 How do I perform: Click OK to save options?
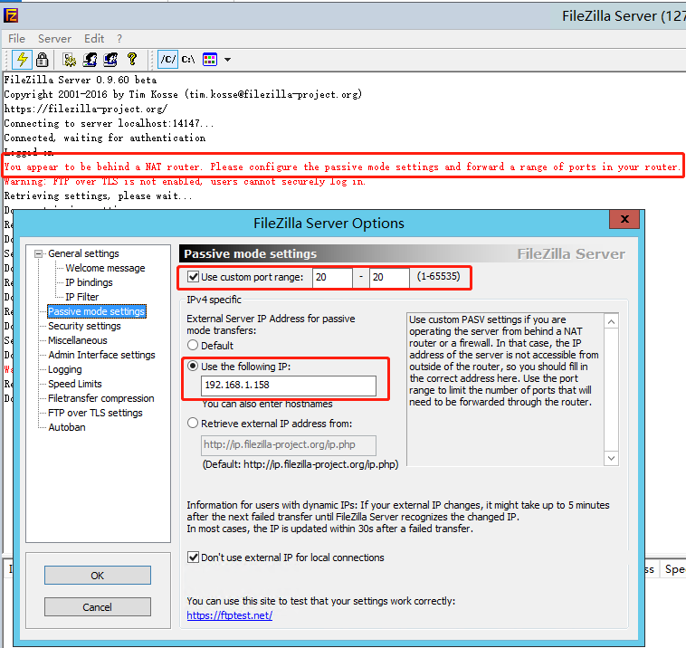(98, 576)
